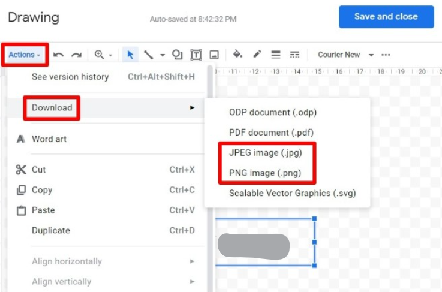Click the Word art A icon
442x292 pixels.
pos(20,139)
